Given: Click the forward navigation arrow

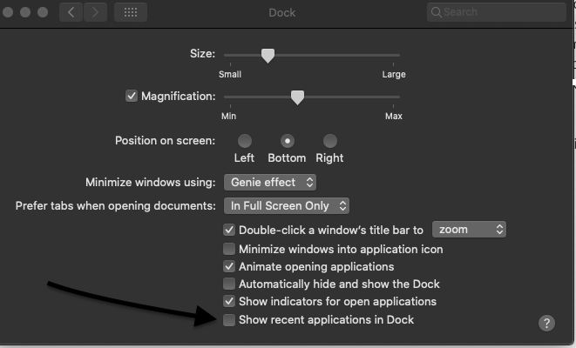Looking at the screenshot, I should (94, 12).
